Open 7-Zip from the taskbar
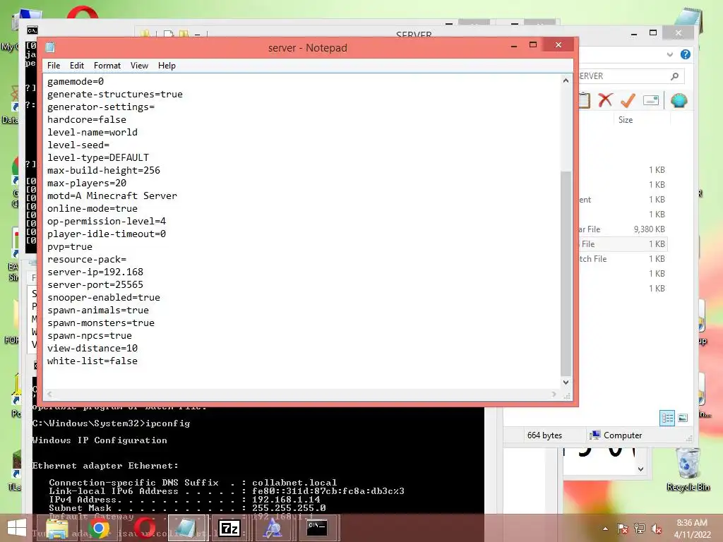Screen dimensions: 723x542 click(x=229, y=528)
